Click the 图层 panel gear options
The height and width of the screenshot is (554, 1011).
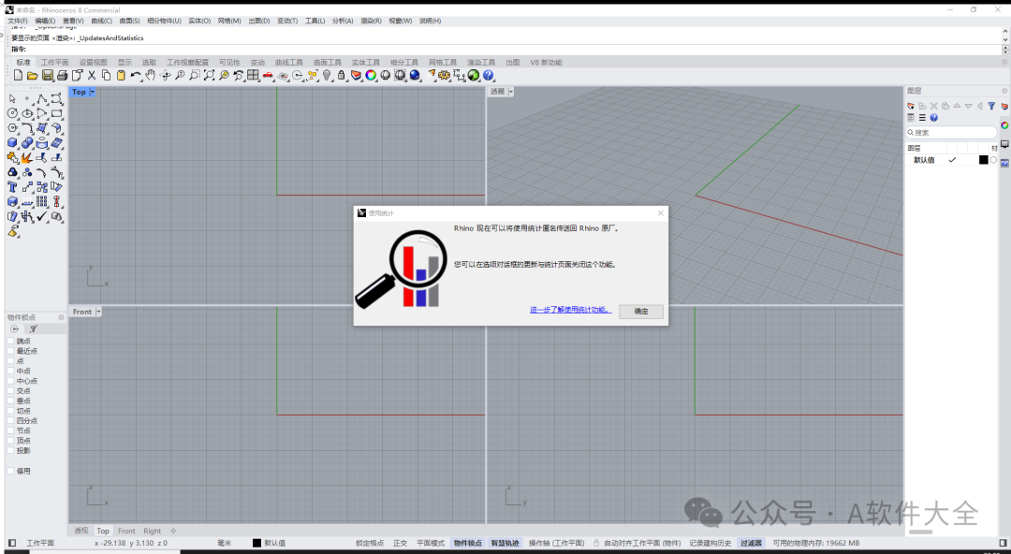(x=1004, y=91)
